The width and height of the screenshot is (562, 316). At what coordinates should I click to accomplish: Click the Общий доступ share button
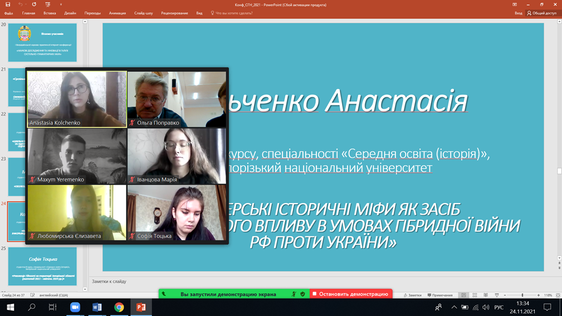541,13
